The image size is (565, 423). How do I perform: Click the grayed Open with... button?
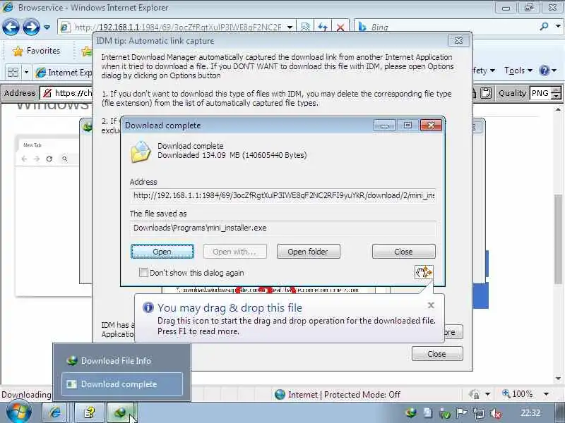click(x=235, y=252)
